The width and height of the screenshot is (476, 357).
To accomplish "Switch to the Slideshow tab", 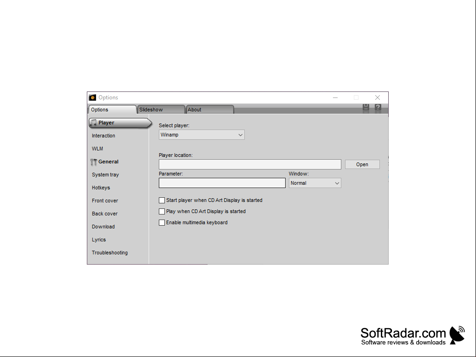I will (161, 110).
